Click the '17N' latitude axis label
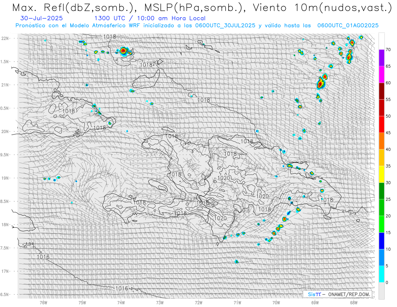This screenshot has height=307, width=397. click(x=5, y=271)
